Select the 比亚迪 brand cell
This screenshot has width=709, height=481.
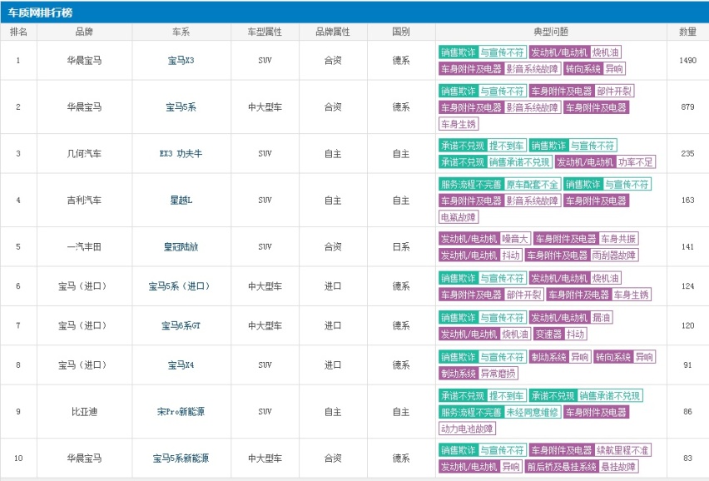pos(84,411)
